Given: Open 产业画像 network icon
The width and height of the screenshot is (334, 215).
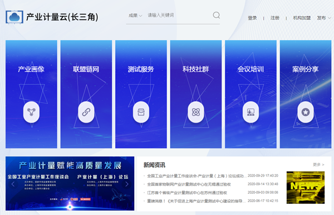Looking at the screenshot, I should (31, 112).
